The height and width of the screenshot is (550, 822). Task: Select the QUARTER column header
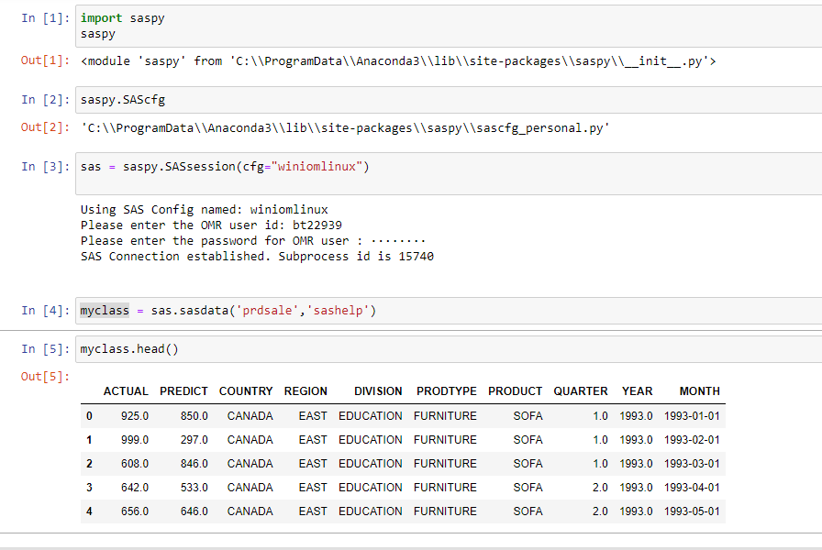coord(580,391)
